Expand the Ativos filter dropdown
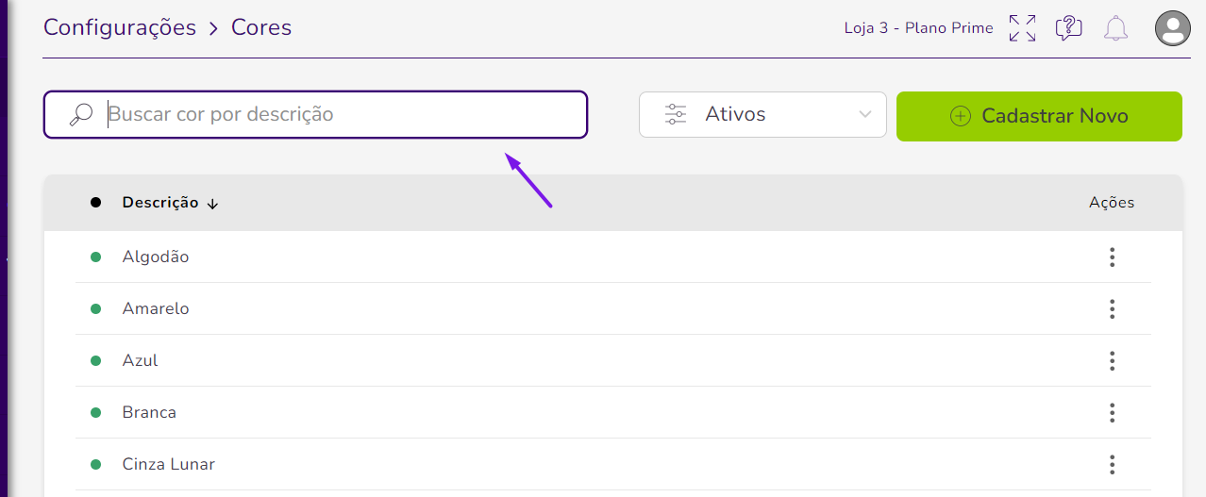The width and height of the screenshot is (1206, 497). click(762, 115)
